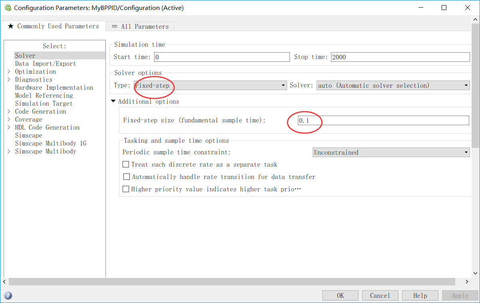Click the OK button
This screenshot has width=480, height=303.
(x=340, y=295)
